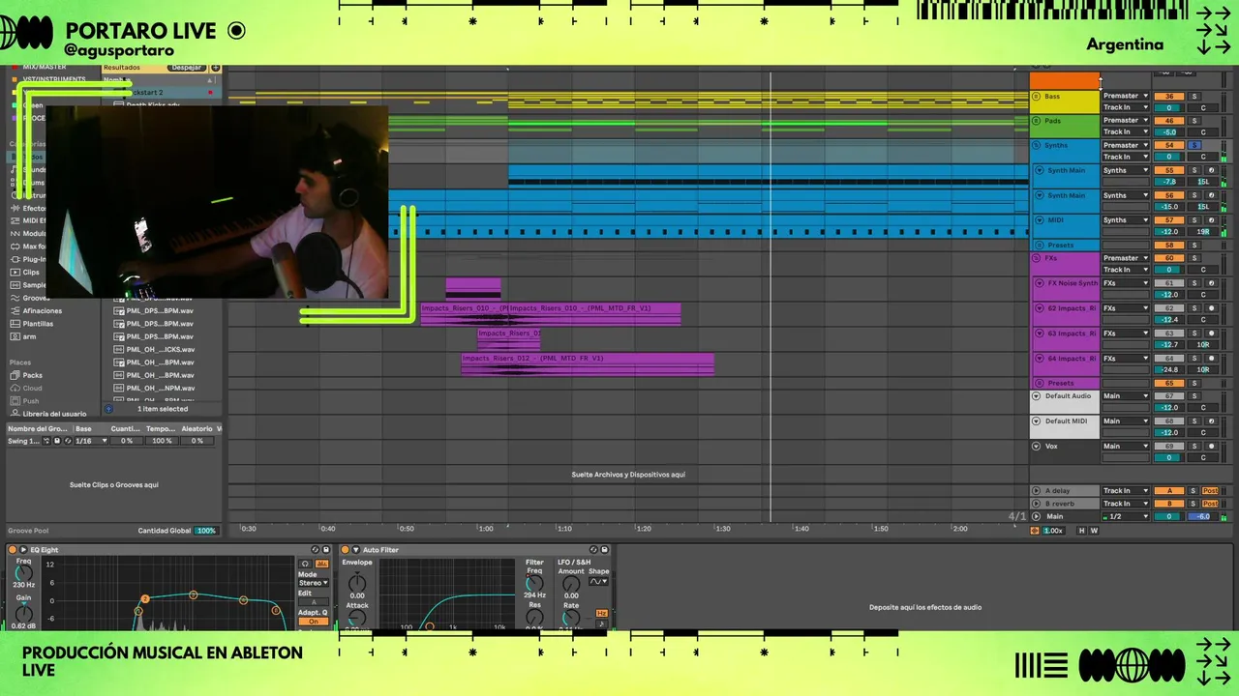Turn off EQ Eight device activator

click(12, 549)
